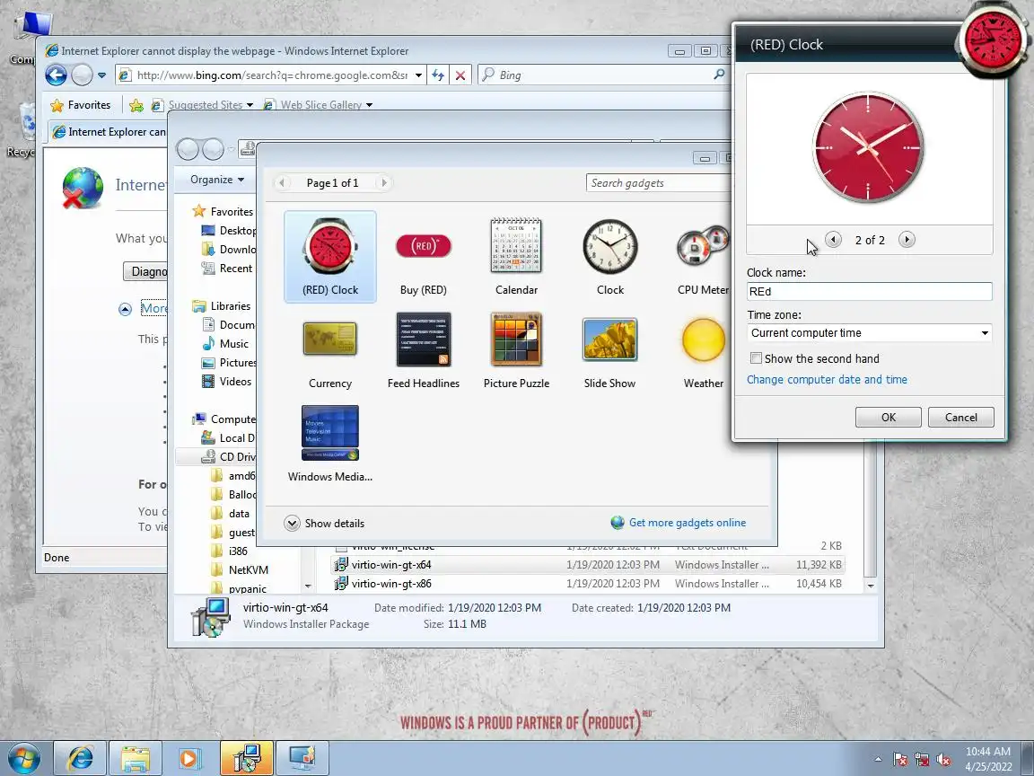This screenshot has width=1034, height=776.
Task: Select virtio-win-gt-x86 installer file
Action: point(587,584)
